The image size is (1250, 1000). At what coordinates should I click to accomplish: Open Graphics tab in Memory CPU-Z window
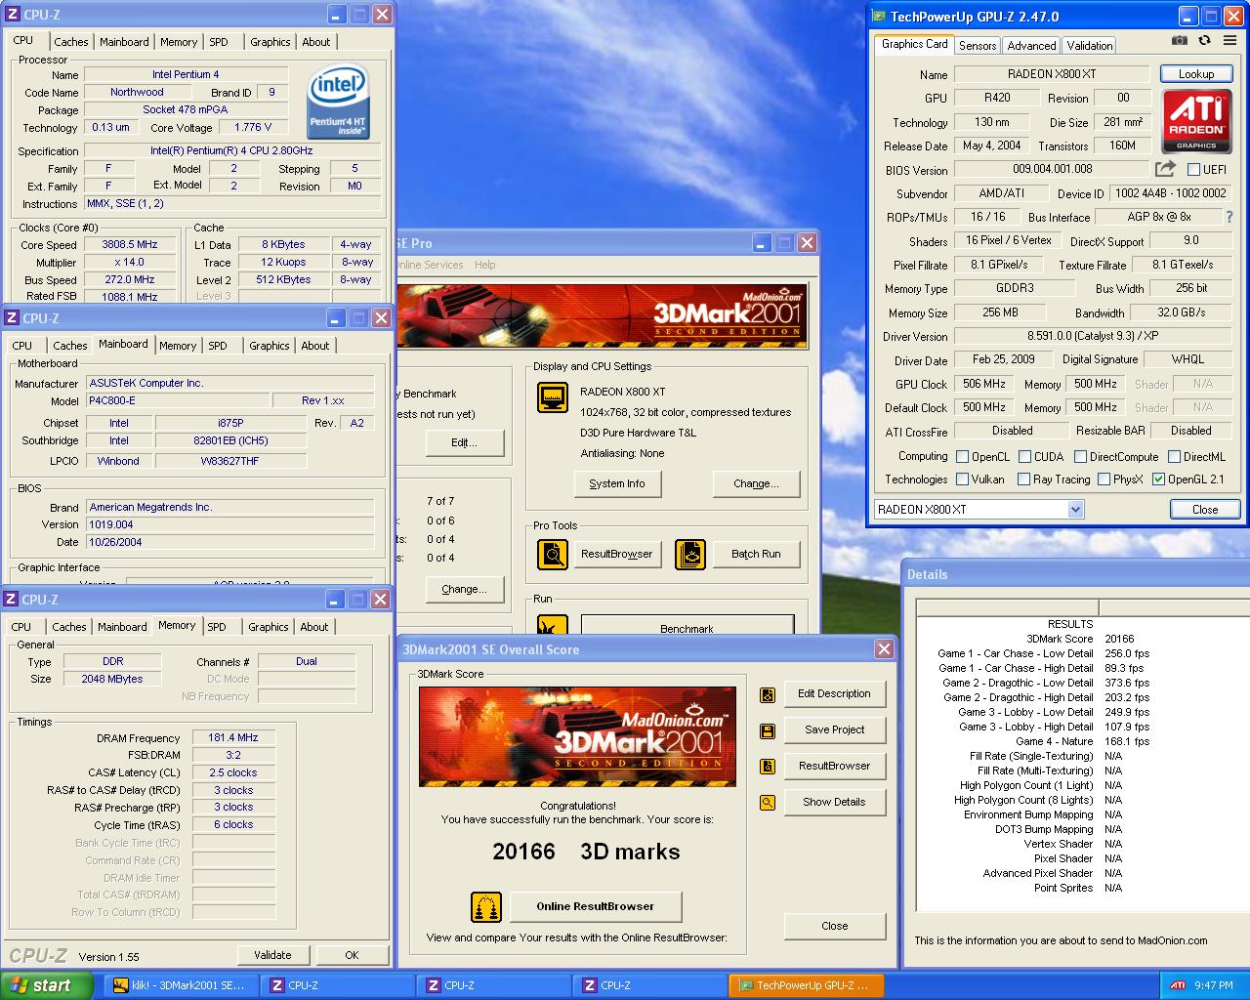(268, 627)
